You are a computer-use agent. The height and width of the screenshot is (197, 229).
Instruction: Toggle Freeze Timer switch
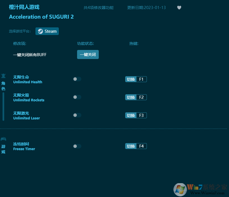77,146
